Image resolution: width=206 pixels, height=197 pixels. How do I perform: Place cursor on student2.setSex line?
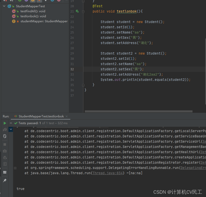(x=122, y=69)
